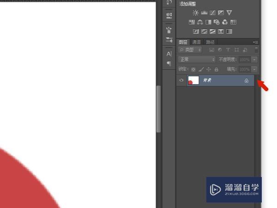277x208 pixels.
Task: Add a Vibrance adjustment (triangle icon)
Action: (x=229, y=13)
